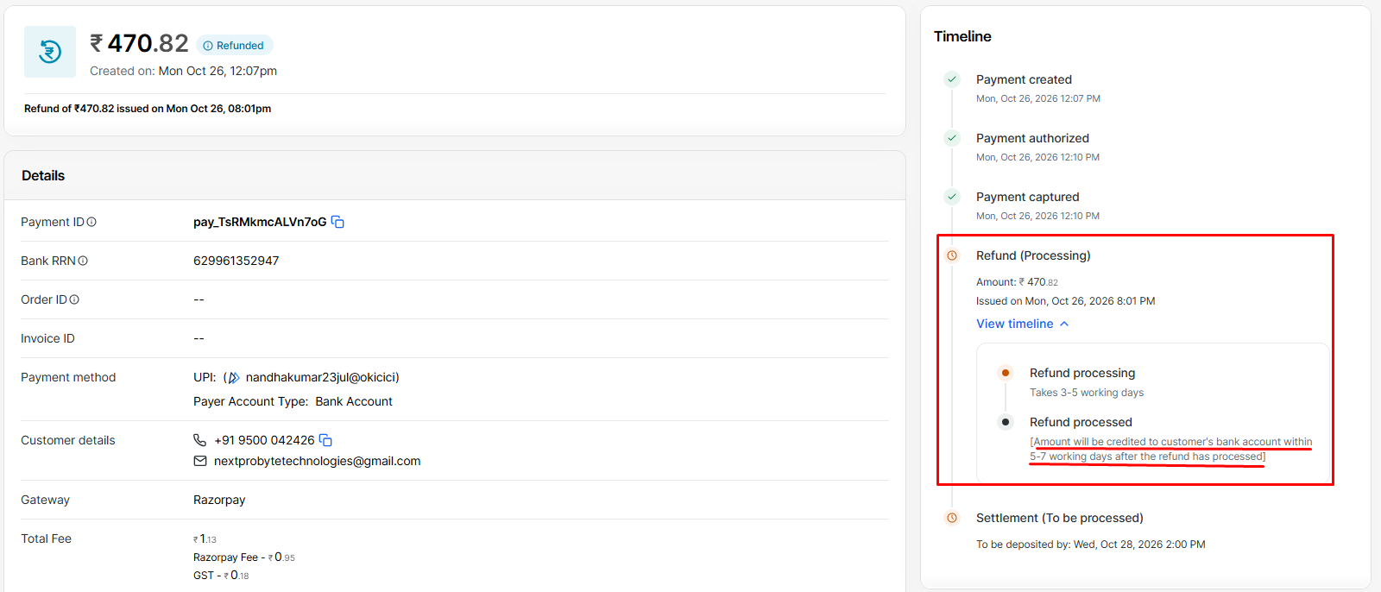Viewport: 1381px width, 592px height.
Task: Click the email nextprobytetechnologies@gmail.com
Action: 318,461
